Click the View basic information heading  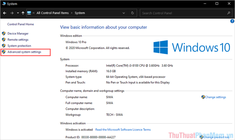click(103, 27)
